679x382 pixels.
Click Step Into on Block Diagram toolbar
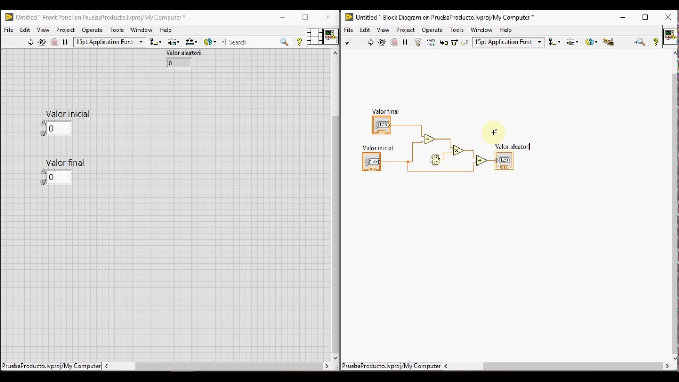pyautogui.click(x=444, y=42)
